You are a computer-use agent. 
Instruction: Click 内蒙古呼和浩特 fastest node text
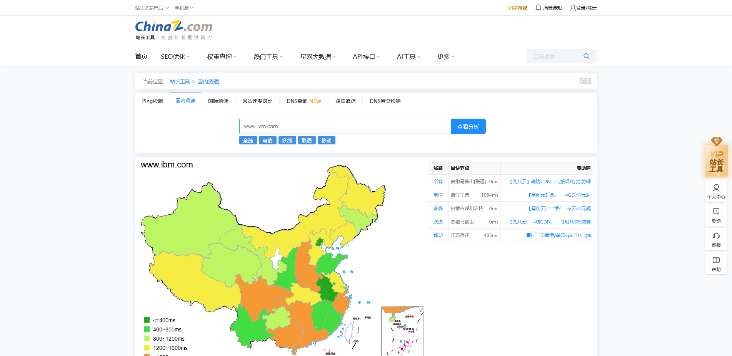pyautogui.click(x=467, y=209)
